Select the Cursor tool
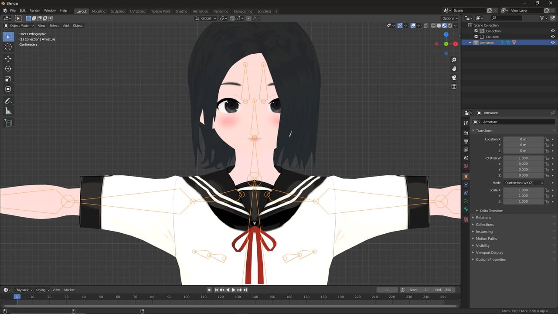This screenshot has height=314, width=558. pos(8,47)
